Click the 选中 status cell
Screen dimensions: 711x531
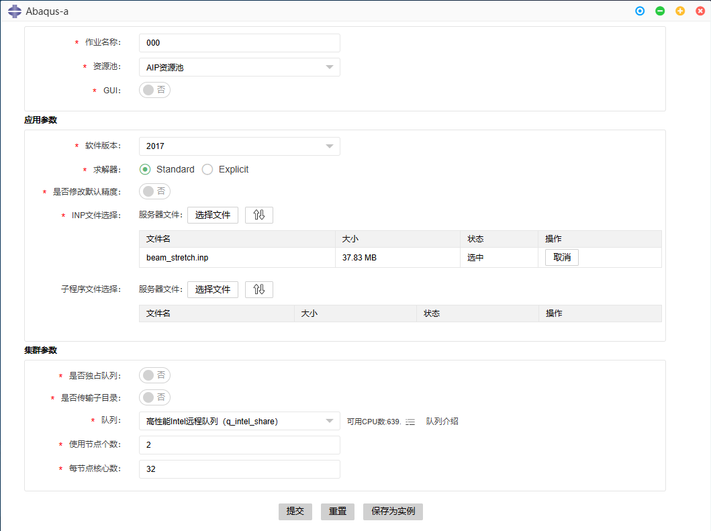tap(500, 258)
